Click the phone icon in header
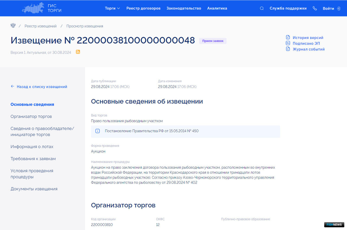 point(314,8)
